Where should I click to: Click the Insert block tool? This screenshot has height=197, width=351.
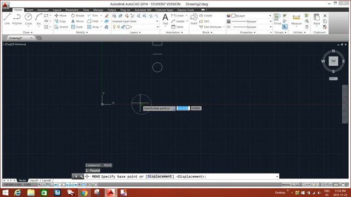tap(194, 19)
